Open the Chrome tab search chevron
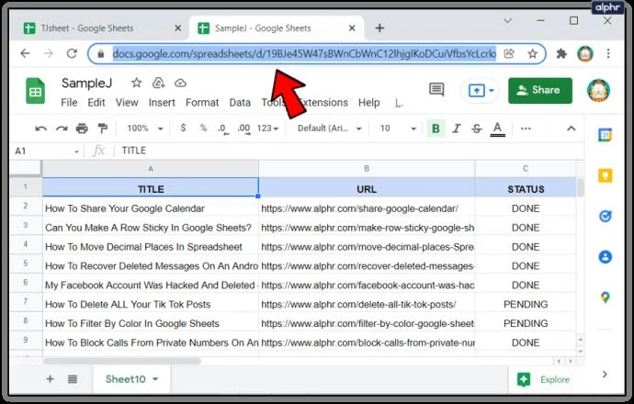The image size is (634, 404). pyautogui.click(x=508, y=20)
